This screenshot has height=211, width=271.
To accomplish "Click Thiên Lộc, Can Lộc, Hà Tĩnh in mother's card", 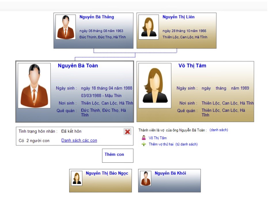I will (x=185, y=37).
